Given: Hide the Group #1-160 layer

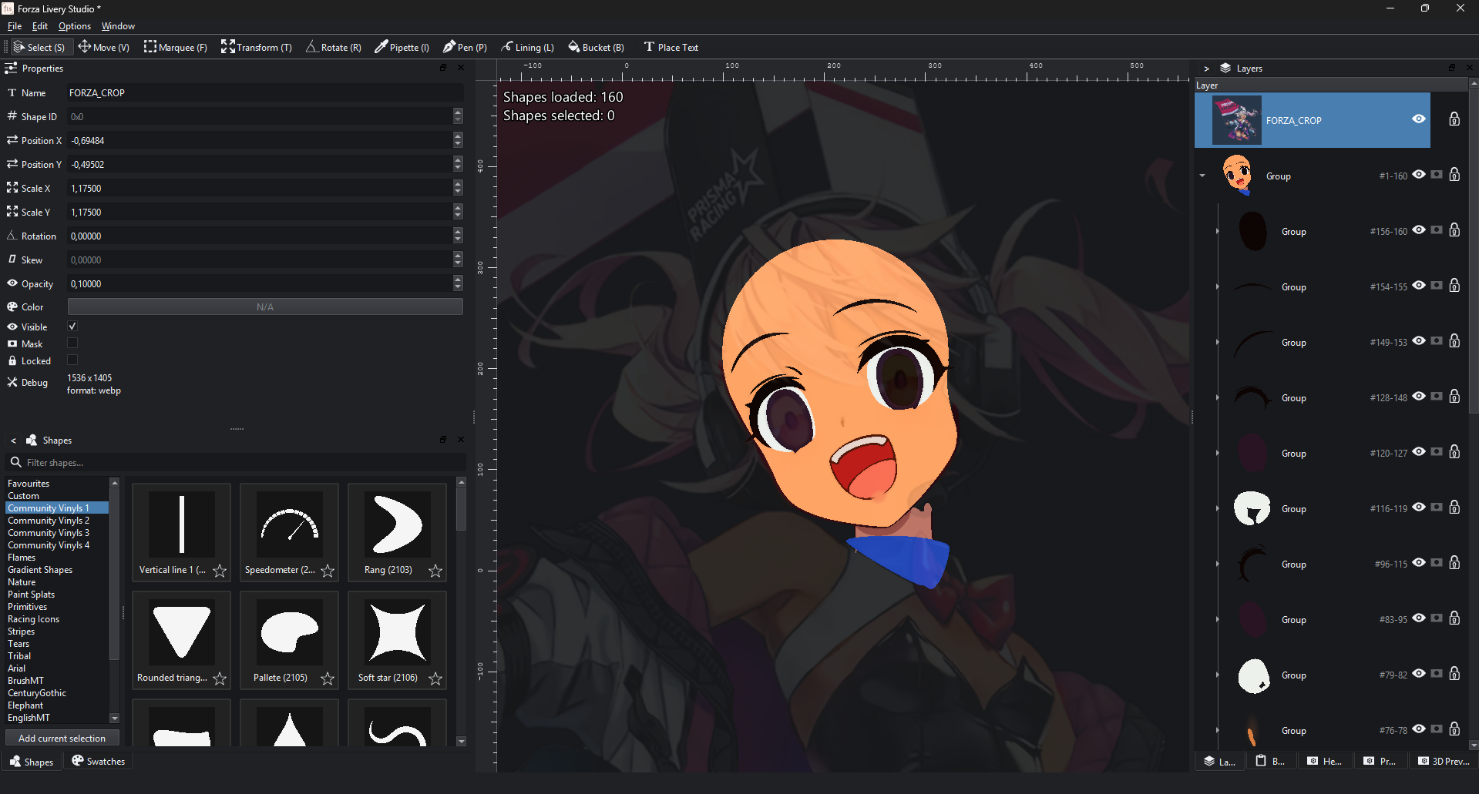Looking at the screenshot, I should pos(1419,174).
